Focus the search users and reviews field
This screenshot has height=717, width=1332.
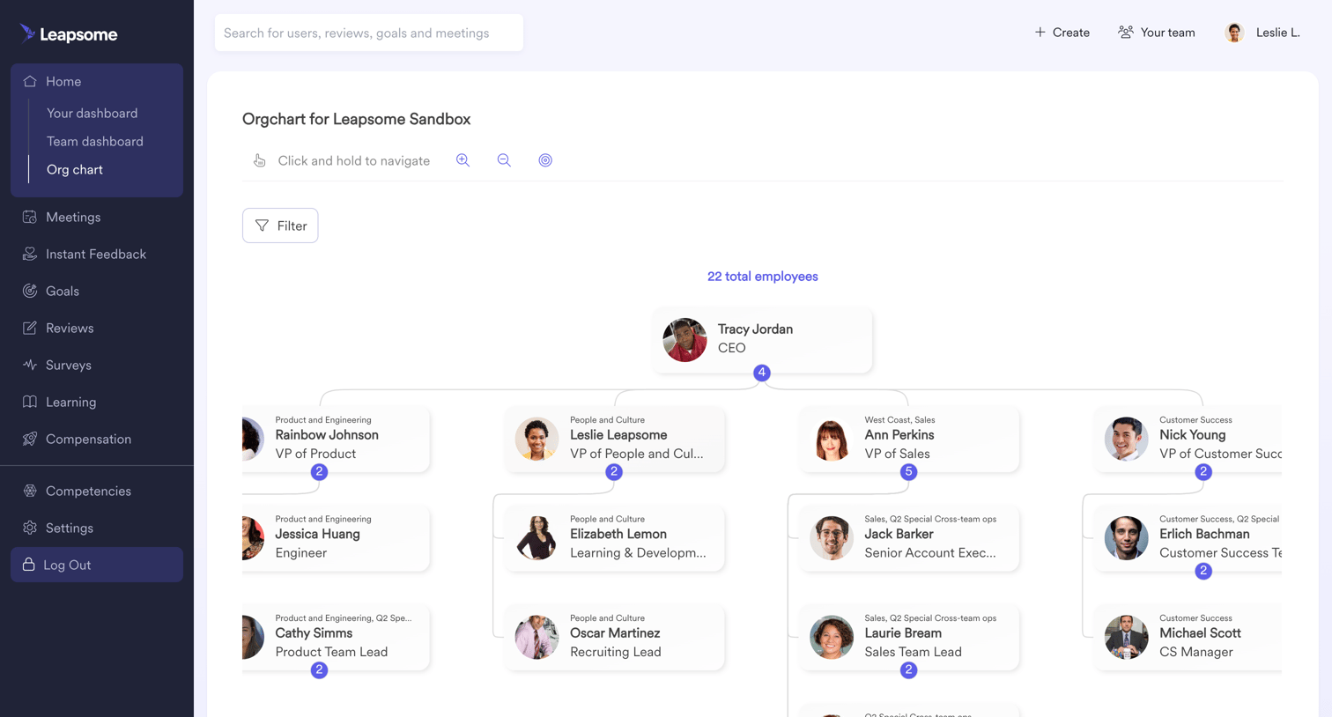(369, 33)
